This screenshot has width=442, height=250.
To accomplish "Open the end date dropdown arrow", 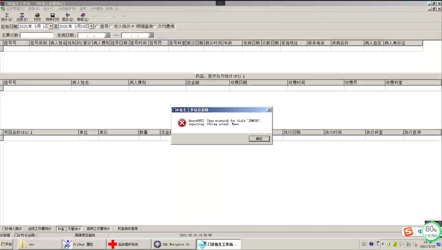I will click(91, 26).
